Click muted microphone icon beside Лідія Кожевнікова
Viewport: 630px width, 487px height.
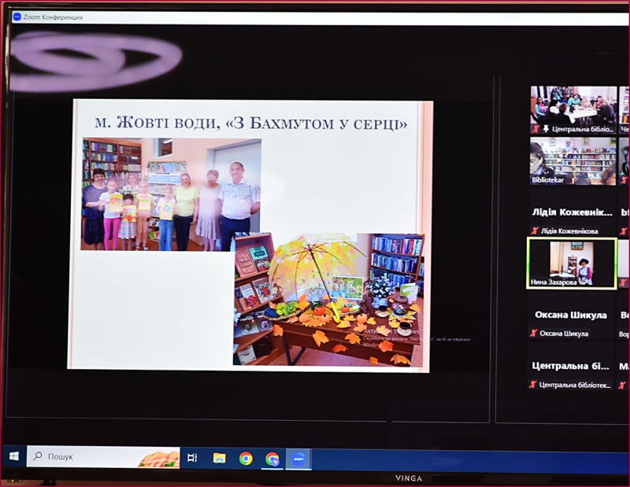[535, 231]
